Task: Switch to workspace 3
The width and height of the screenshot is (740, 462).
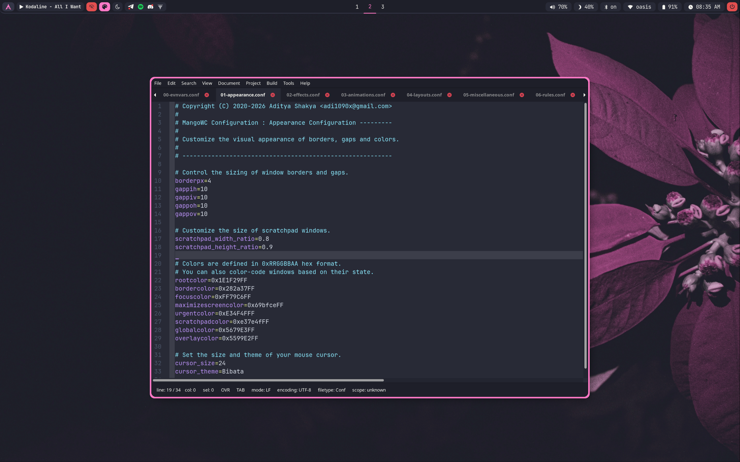Action: (x=382, y=7)
